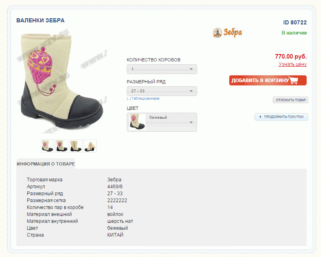
Task: Click the Зебра brand logo
Action: pos(228,33)
